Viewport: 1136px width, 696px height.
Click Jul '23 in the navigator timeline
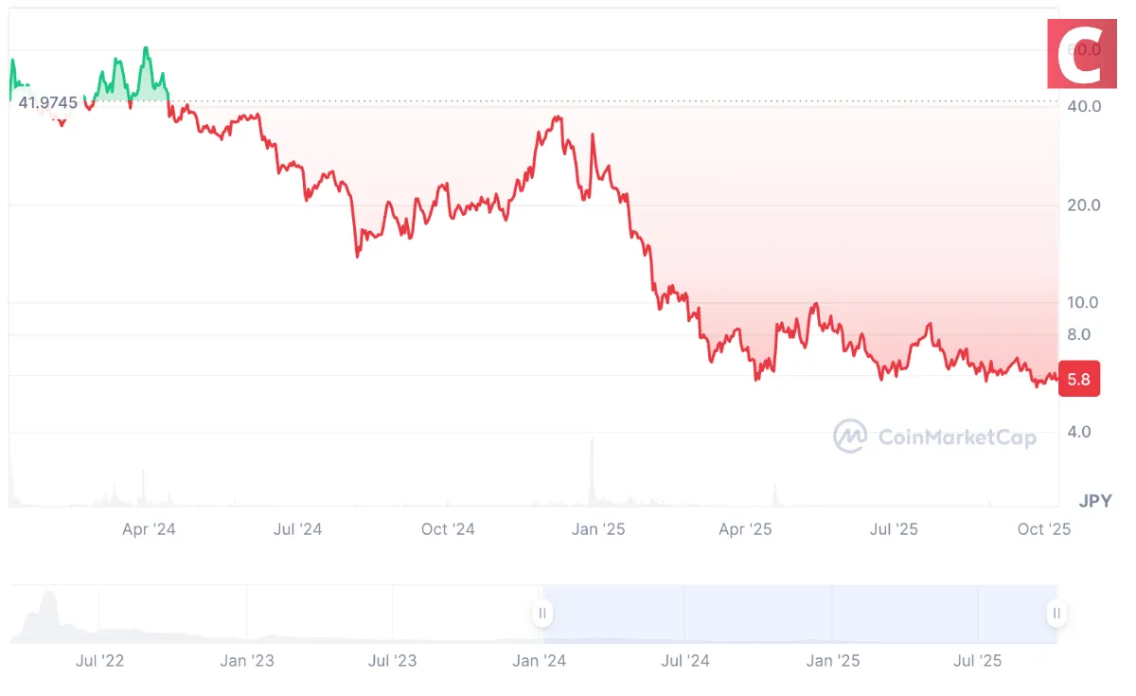pos(392,660)
